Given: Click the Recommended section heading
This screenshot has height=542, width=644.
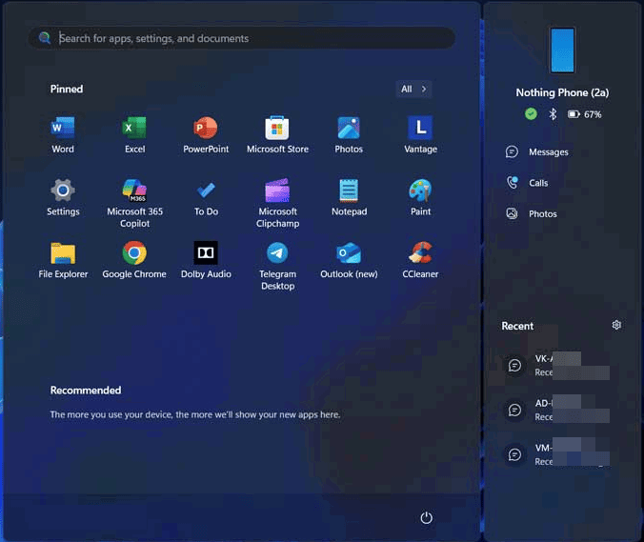Looking at the screenshot, I should (x=86, y=391).
